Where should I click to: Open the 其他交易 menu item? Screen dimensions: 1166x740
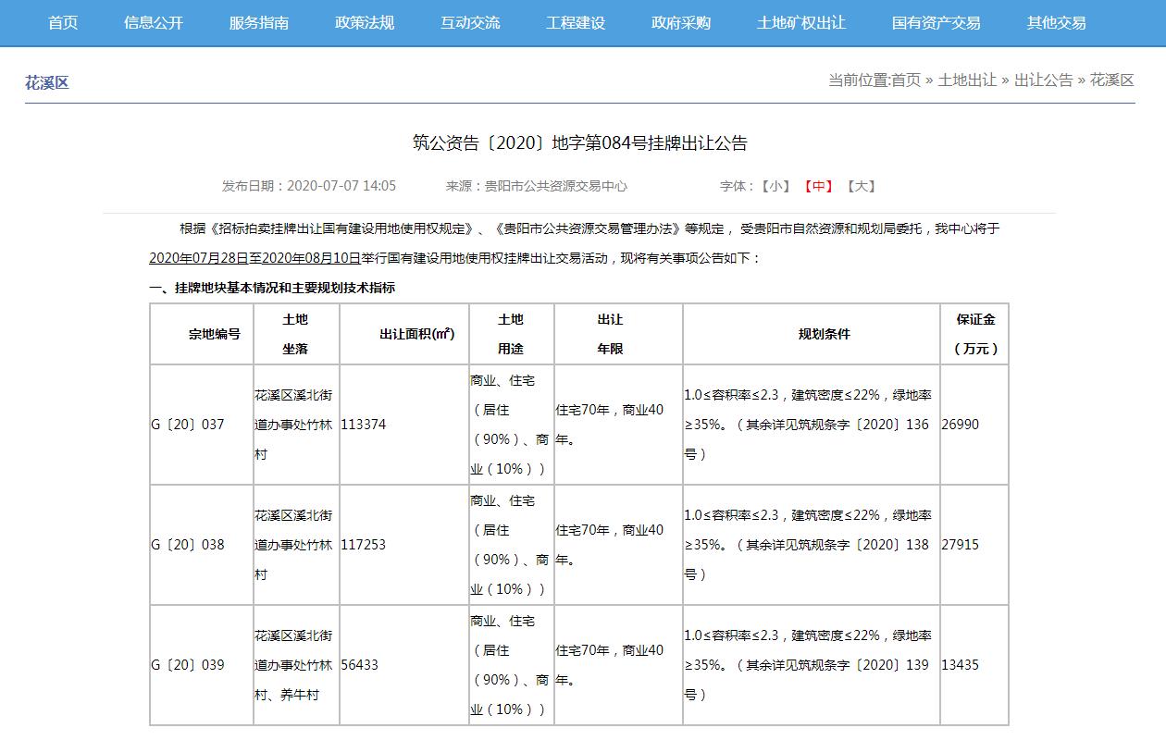click(1055, 23)
